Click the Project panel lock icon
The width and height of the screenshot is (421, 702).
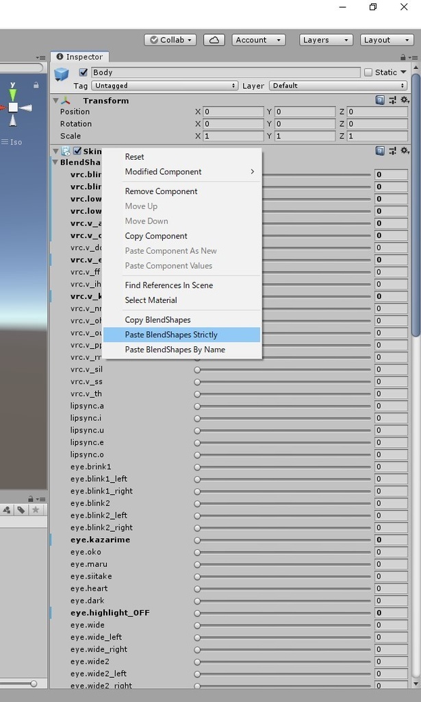[x=30, y=499]
